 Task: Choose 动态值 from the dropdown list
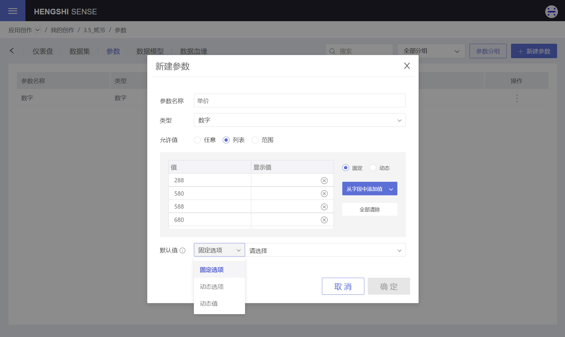[x=219, y=303]
